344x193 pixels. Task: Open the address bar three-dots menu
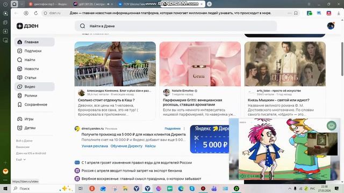[x=289, y=13]
